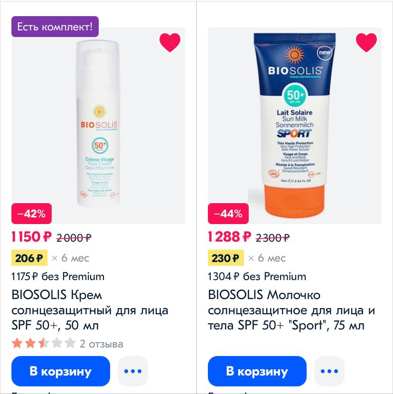Add Biosolis face cream to cart
Viewport: 393px width, 394px height.
pos(61,371)
